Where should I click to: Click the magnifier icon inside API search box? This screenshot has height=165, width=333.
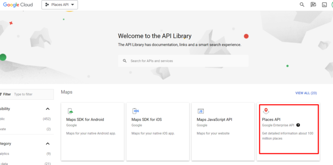[x=125, y=61]
